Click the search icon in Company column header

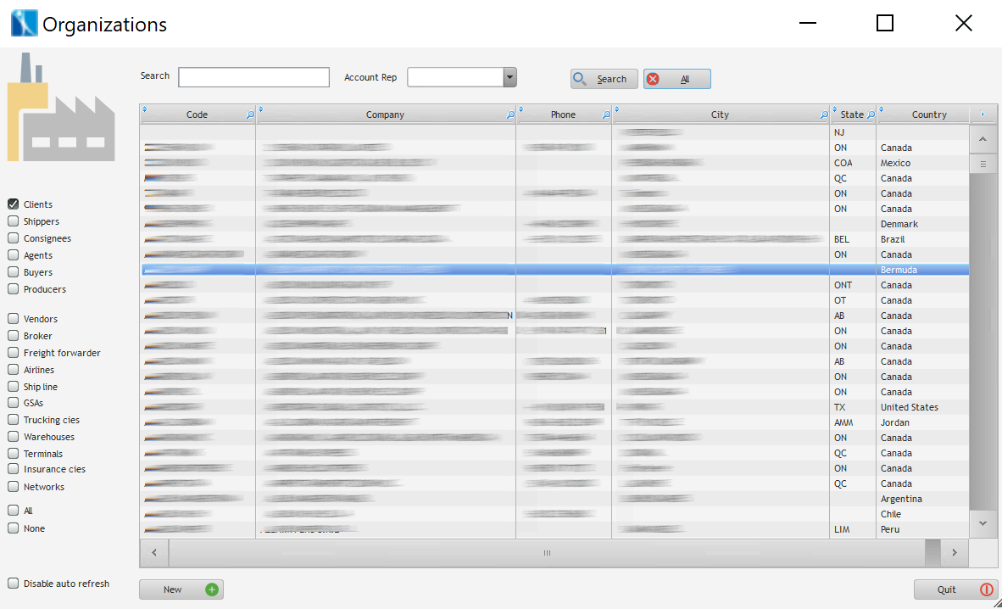coord(510,115)
